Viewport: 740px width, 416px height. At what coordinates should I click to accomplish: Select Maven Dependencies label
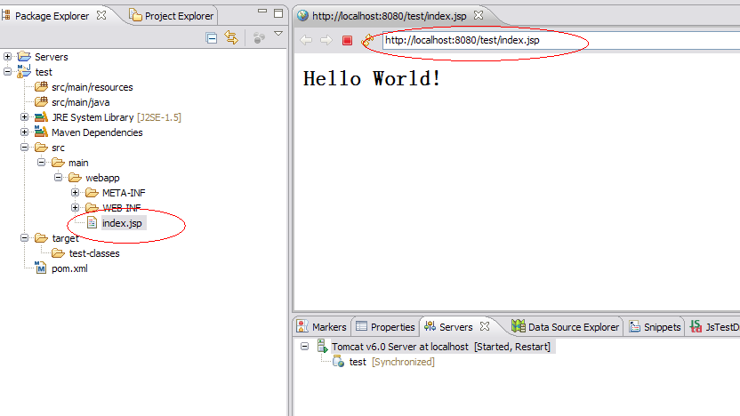pyautogui.click(x=97, y=132)
